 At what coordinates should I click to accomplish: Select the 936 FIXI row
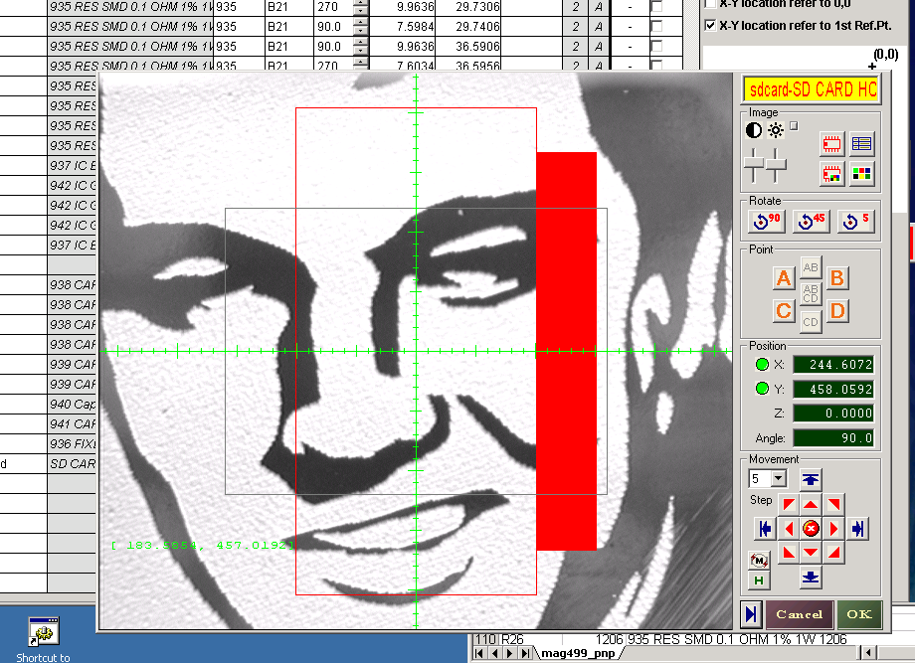[x=72, y=443]
